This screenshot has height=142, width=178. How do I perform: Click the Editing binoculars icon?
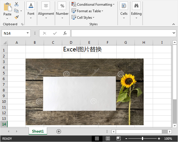pos(136,6)
